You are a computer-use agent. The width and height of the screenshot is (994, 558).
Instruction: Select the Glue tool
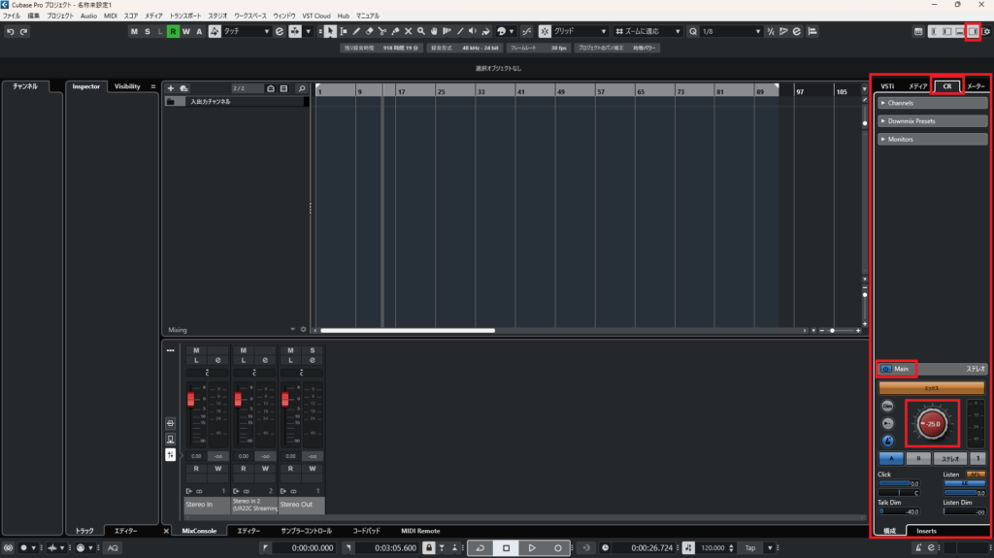(x=396, y=31)
